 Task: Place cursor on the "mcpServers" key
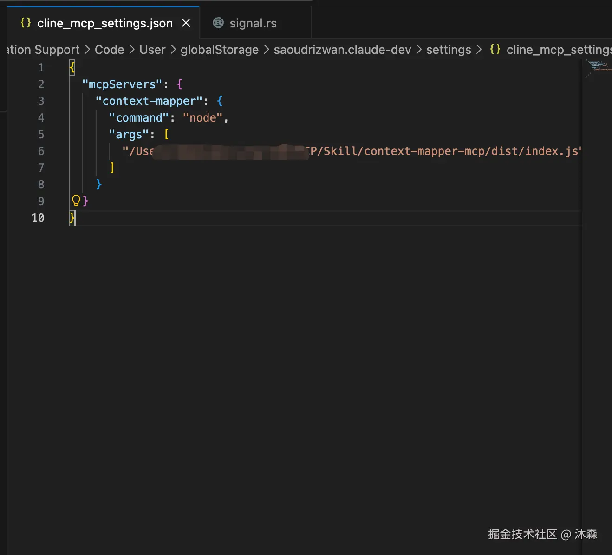122,84
